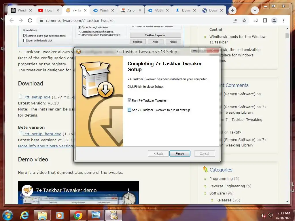Image resolution: width=295 pixels, height=221 pixels.
Task: Click the muted volume tray icon
Action: coord(263,216)
